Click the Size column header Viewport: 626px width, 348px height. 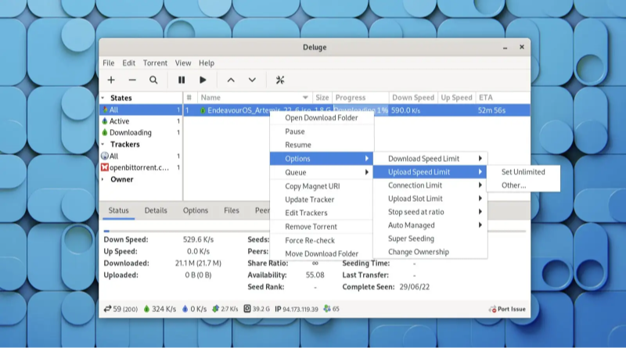322,98
